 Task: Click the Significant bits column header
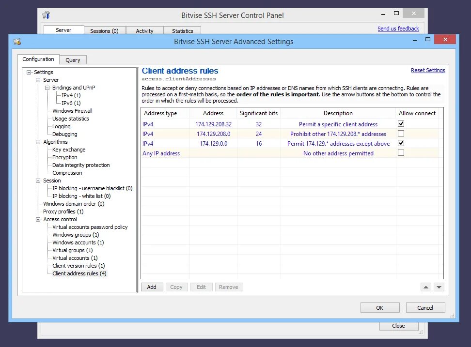(x=259, y=113)
